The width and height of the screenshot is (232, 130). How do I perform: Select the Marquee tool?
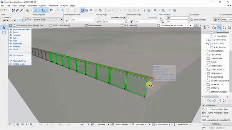click(x=4, y=32)
